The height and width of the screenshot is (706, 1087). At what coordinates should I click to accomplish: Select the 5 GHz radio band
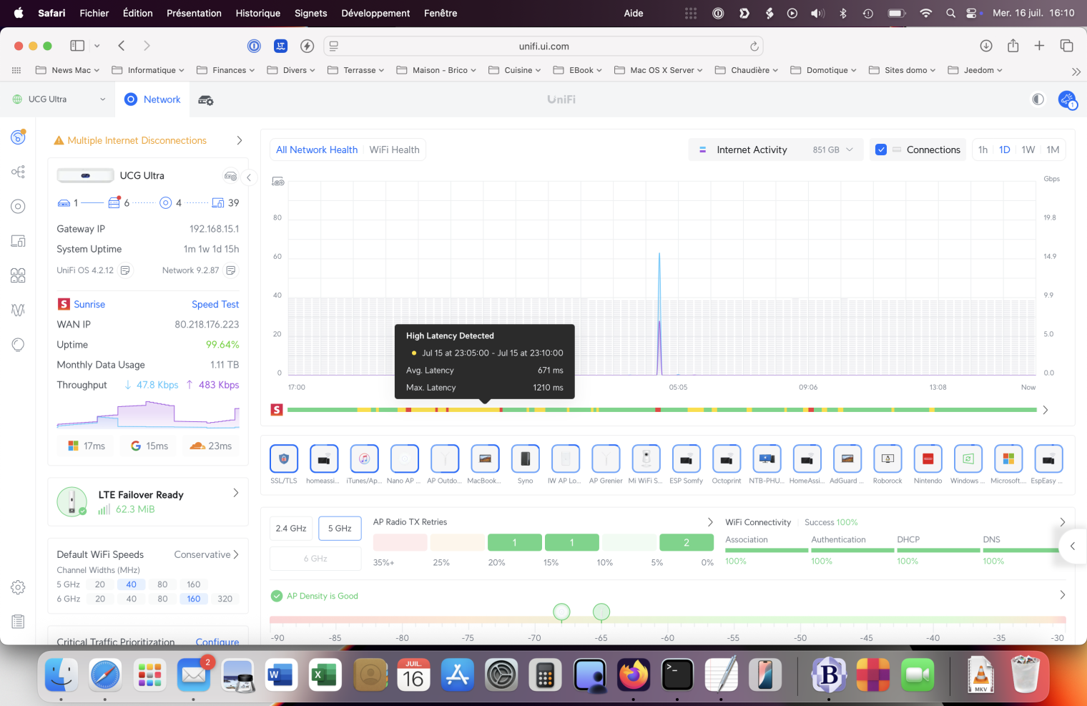(x=340, y=529)
